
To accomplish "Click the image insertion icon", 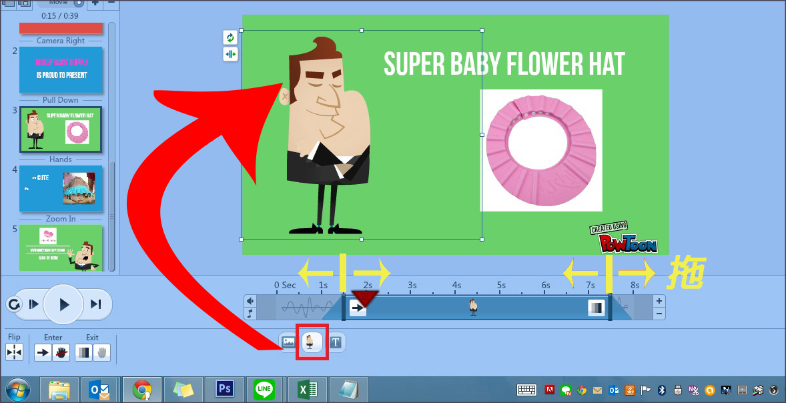I will pos(290,342).
